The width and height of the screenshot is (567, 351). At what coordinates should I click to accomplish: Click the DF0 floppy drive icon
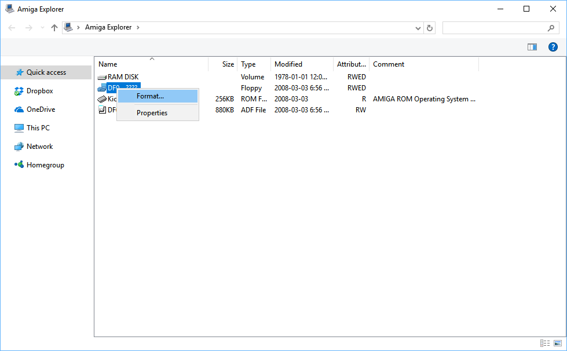[x=101, y=88]
